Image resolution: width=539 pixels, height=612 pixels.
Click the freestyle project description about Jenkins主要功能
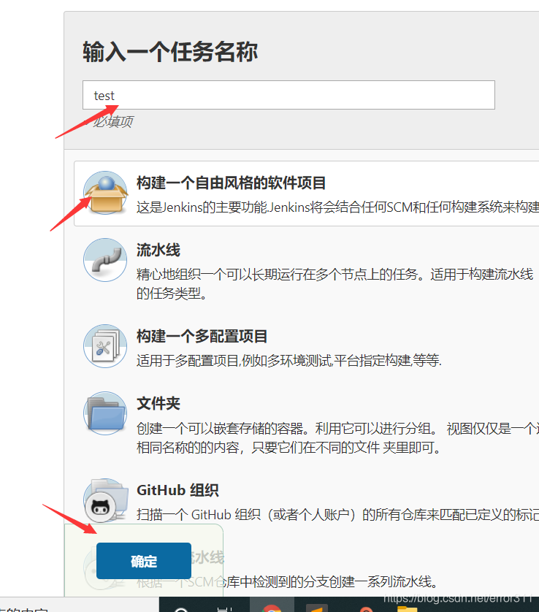click(x=337, y=207)
